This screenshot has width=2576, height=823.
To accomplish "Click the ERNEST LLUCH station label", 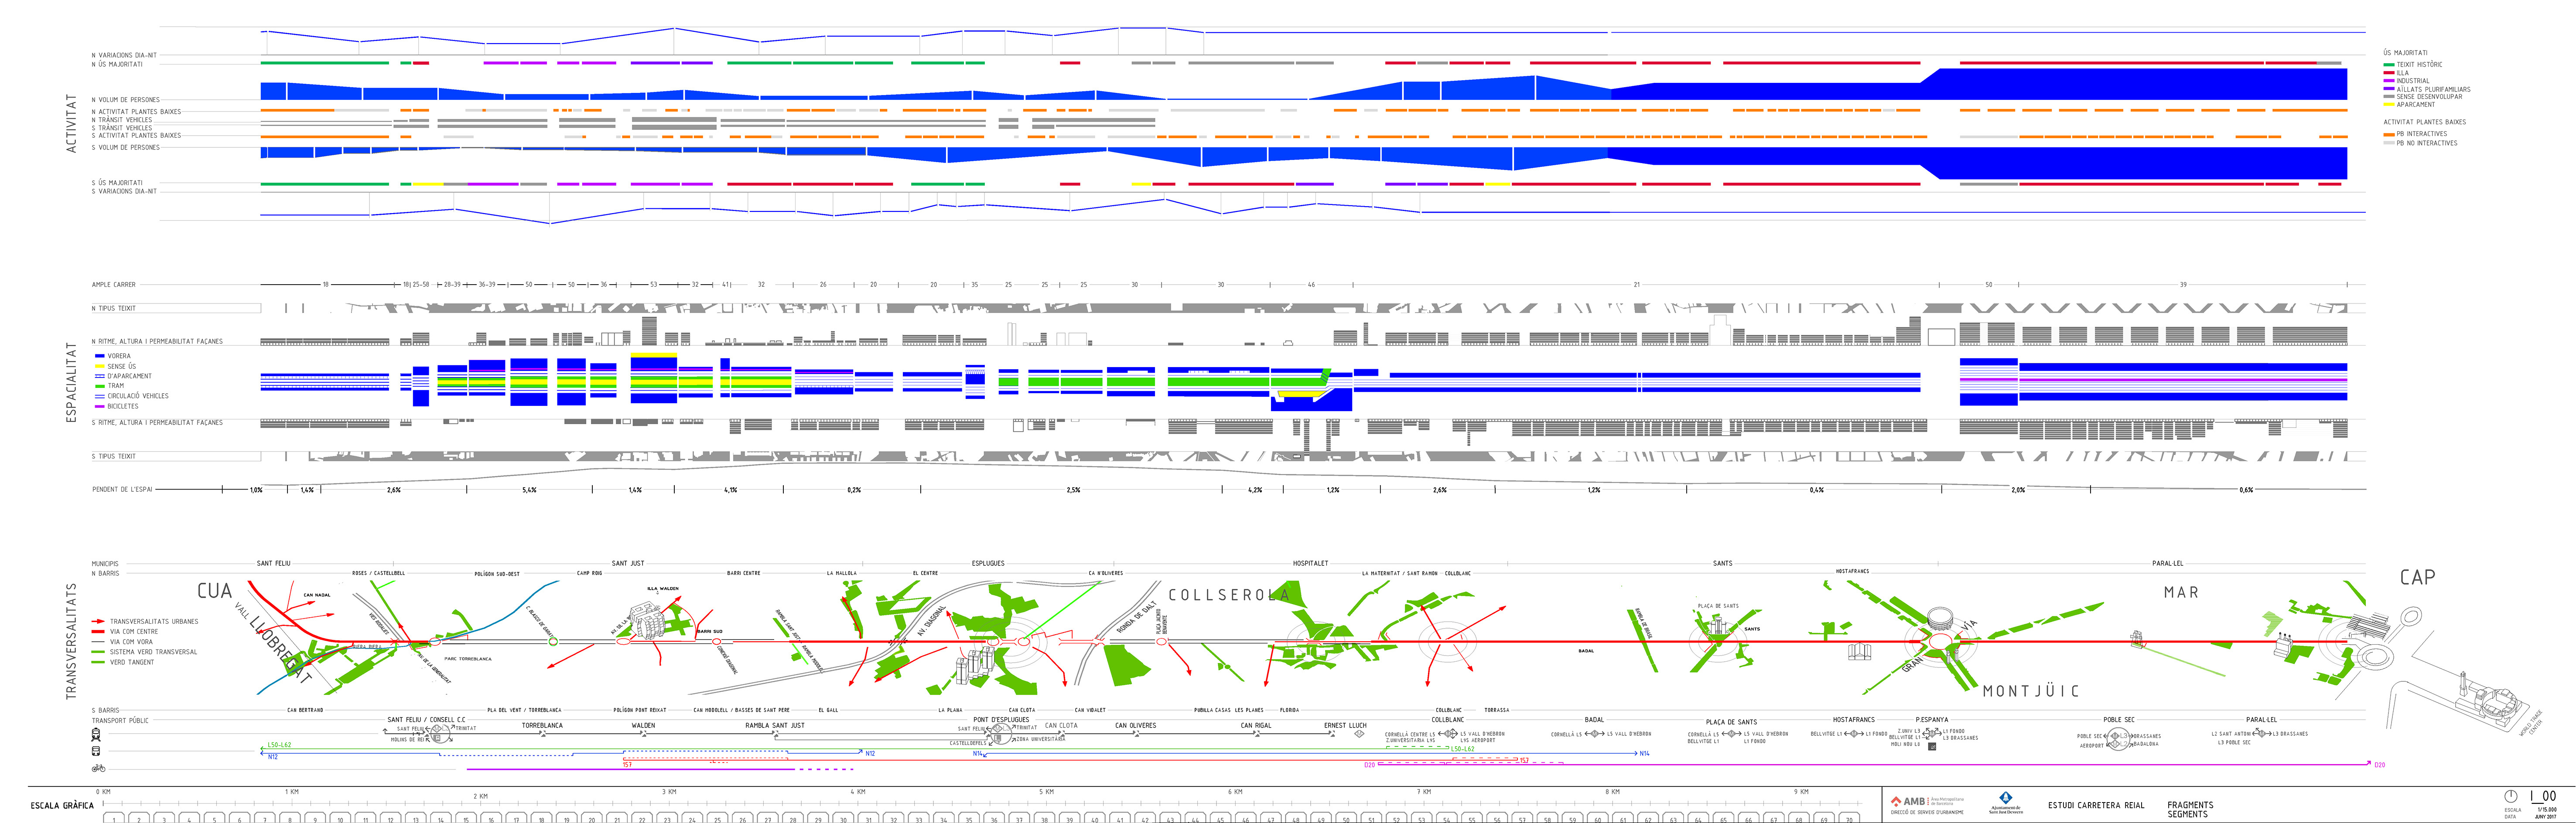I will [1345, 726].
